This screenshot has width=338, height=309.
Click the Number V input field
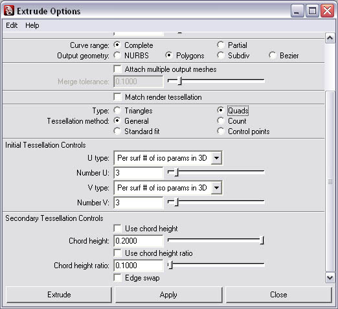coord(139,203)
